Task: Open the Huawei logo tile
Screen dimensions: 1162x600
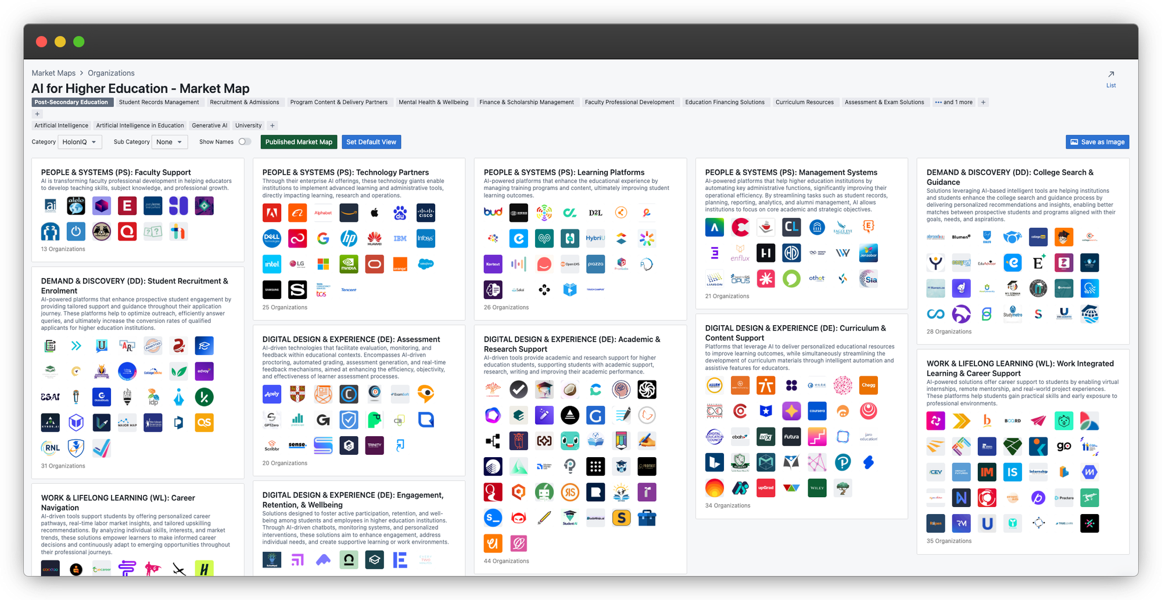Action: click(x=375, y=238)
